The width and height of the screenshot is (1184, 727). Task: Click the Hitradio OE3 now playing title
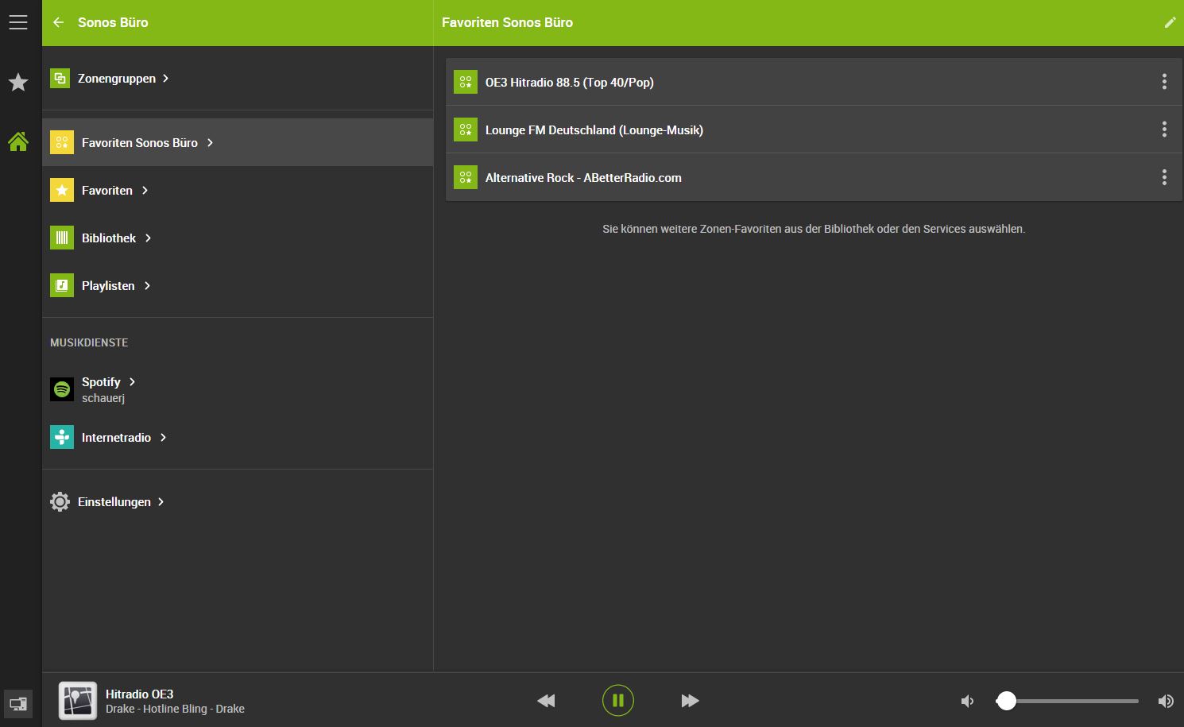pos(139,694)
